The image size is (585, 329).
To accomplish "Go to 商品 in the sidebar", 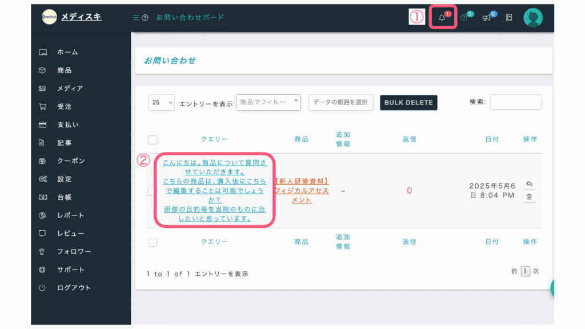I will click(64, 70).
